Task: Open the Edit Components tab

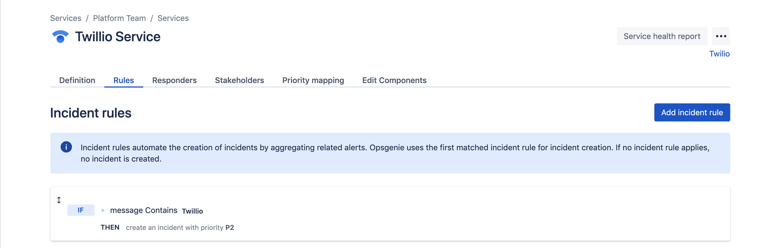Action: [394, 81]
